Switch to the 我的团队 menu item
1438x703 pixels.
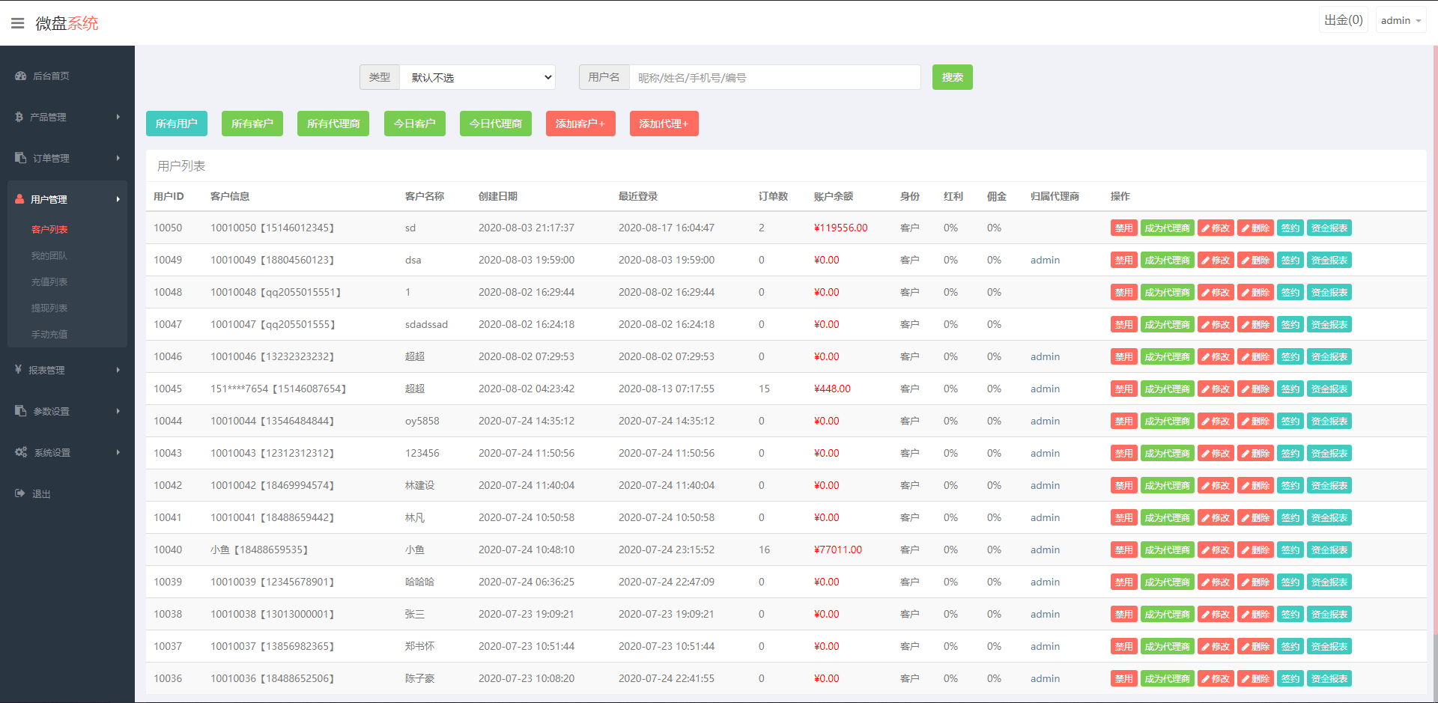point(50,255)
